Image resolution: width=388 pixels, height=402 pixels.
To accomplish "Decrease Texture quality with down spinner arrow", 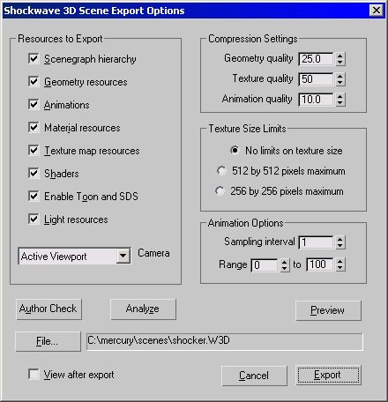I will coord(340,82).
